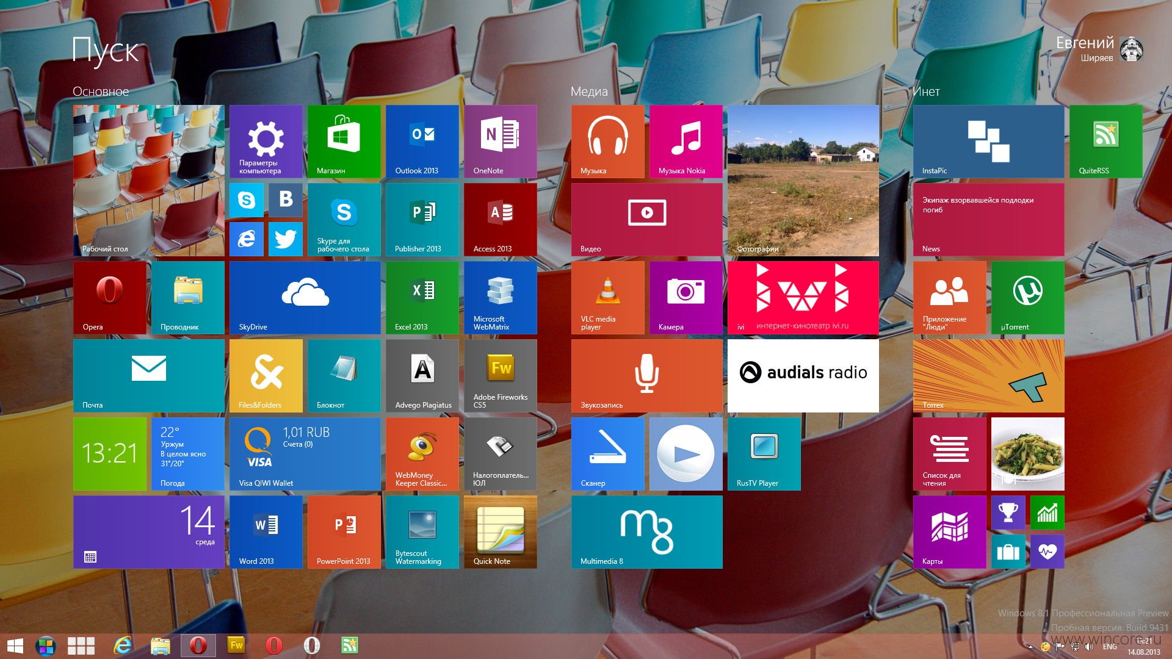Viewport: 1172px width, 659px height.
Task: Launch the RusTV Player tile
Action: pyautogui.click(x=764, y=454)
